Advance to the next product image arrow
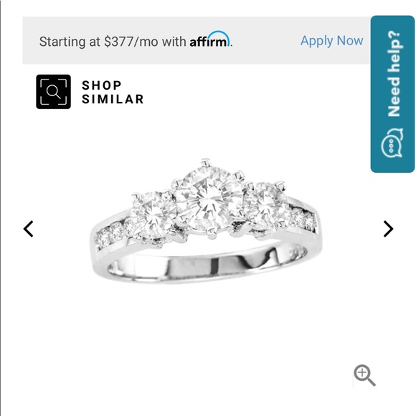Viewport: 416px width, 416px height. click(x=388, y=229)
